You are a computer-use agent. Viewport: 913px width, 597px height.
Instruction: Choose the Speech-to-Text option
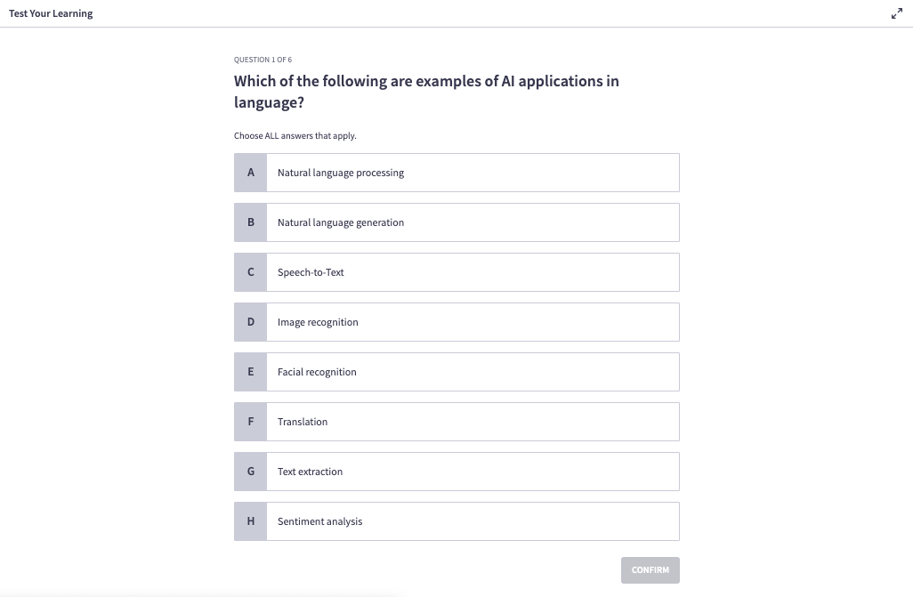(x=456, y=272)
